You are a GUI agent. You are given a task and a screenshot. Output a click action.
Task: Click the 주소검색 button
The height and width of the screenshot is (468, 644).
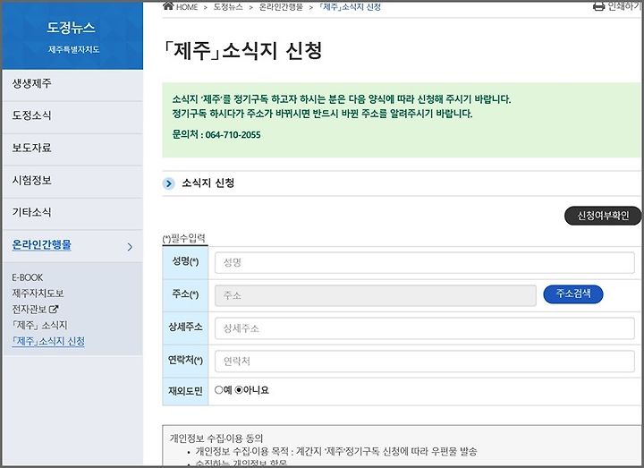click(x=573, y=294)
